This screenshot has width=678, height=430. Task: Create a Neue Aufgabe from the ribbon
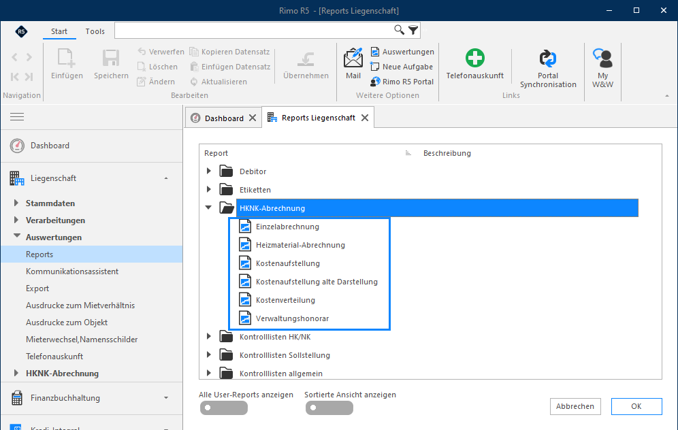[402, 67]
